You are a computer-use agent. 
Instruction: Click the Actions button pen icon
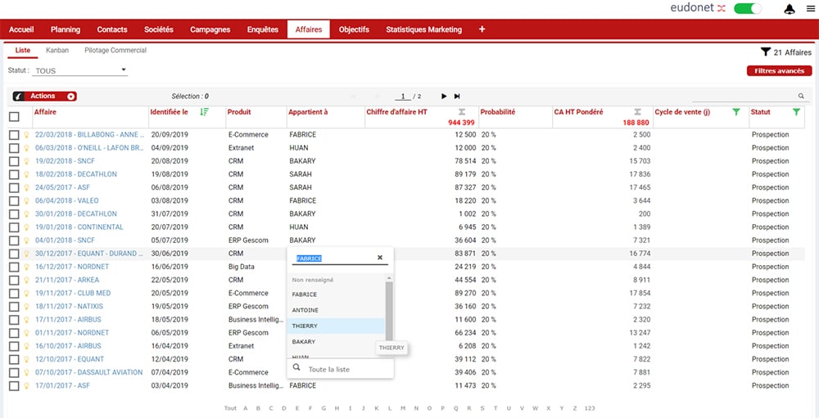point(20,97)
